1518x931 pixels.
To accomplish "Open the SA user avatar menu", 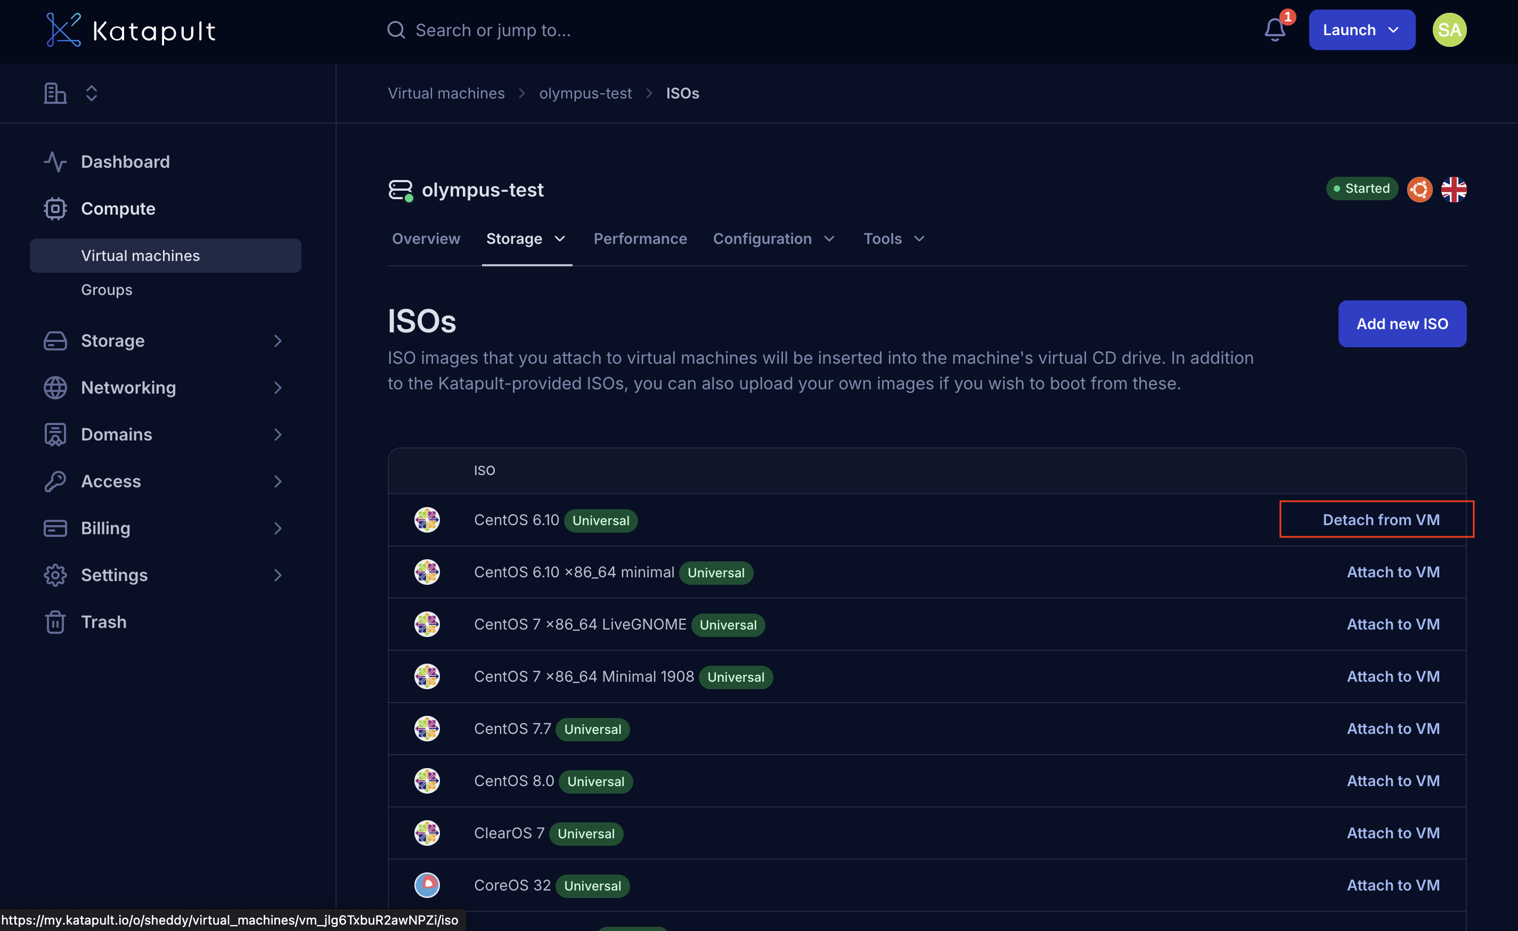I will (x=1449, y=30).
